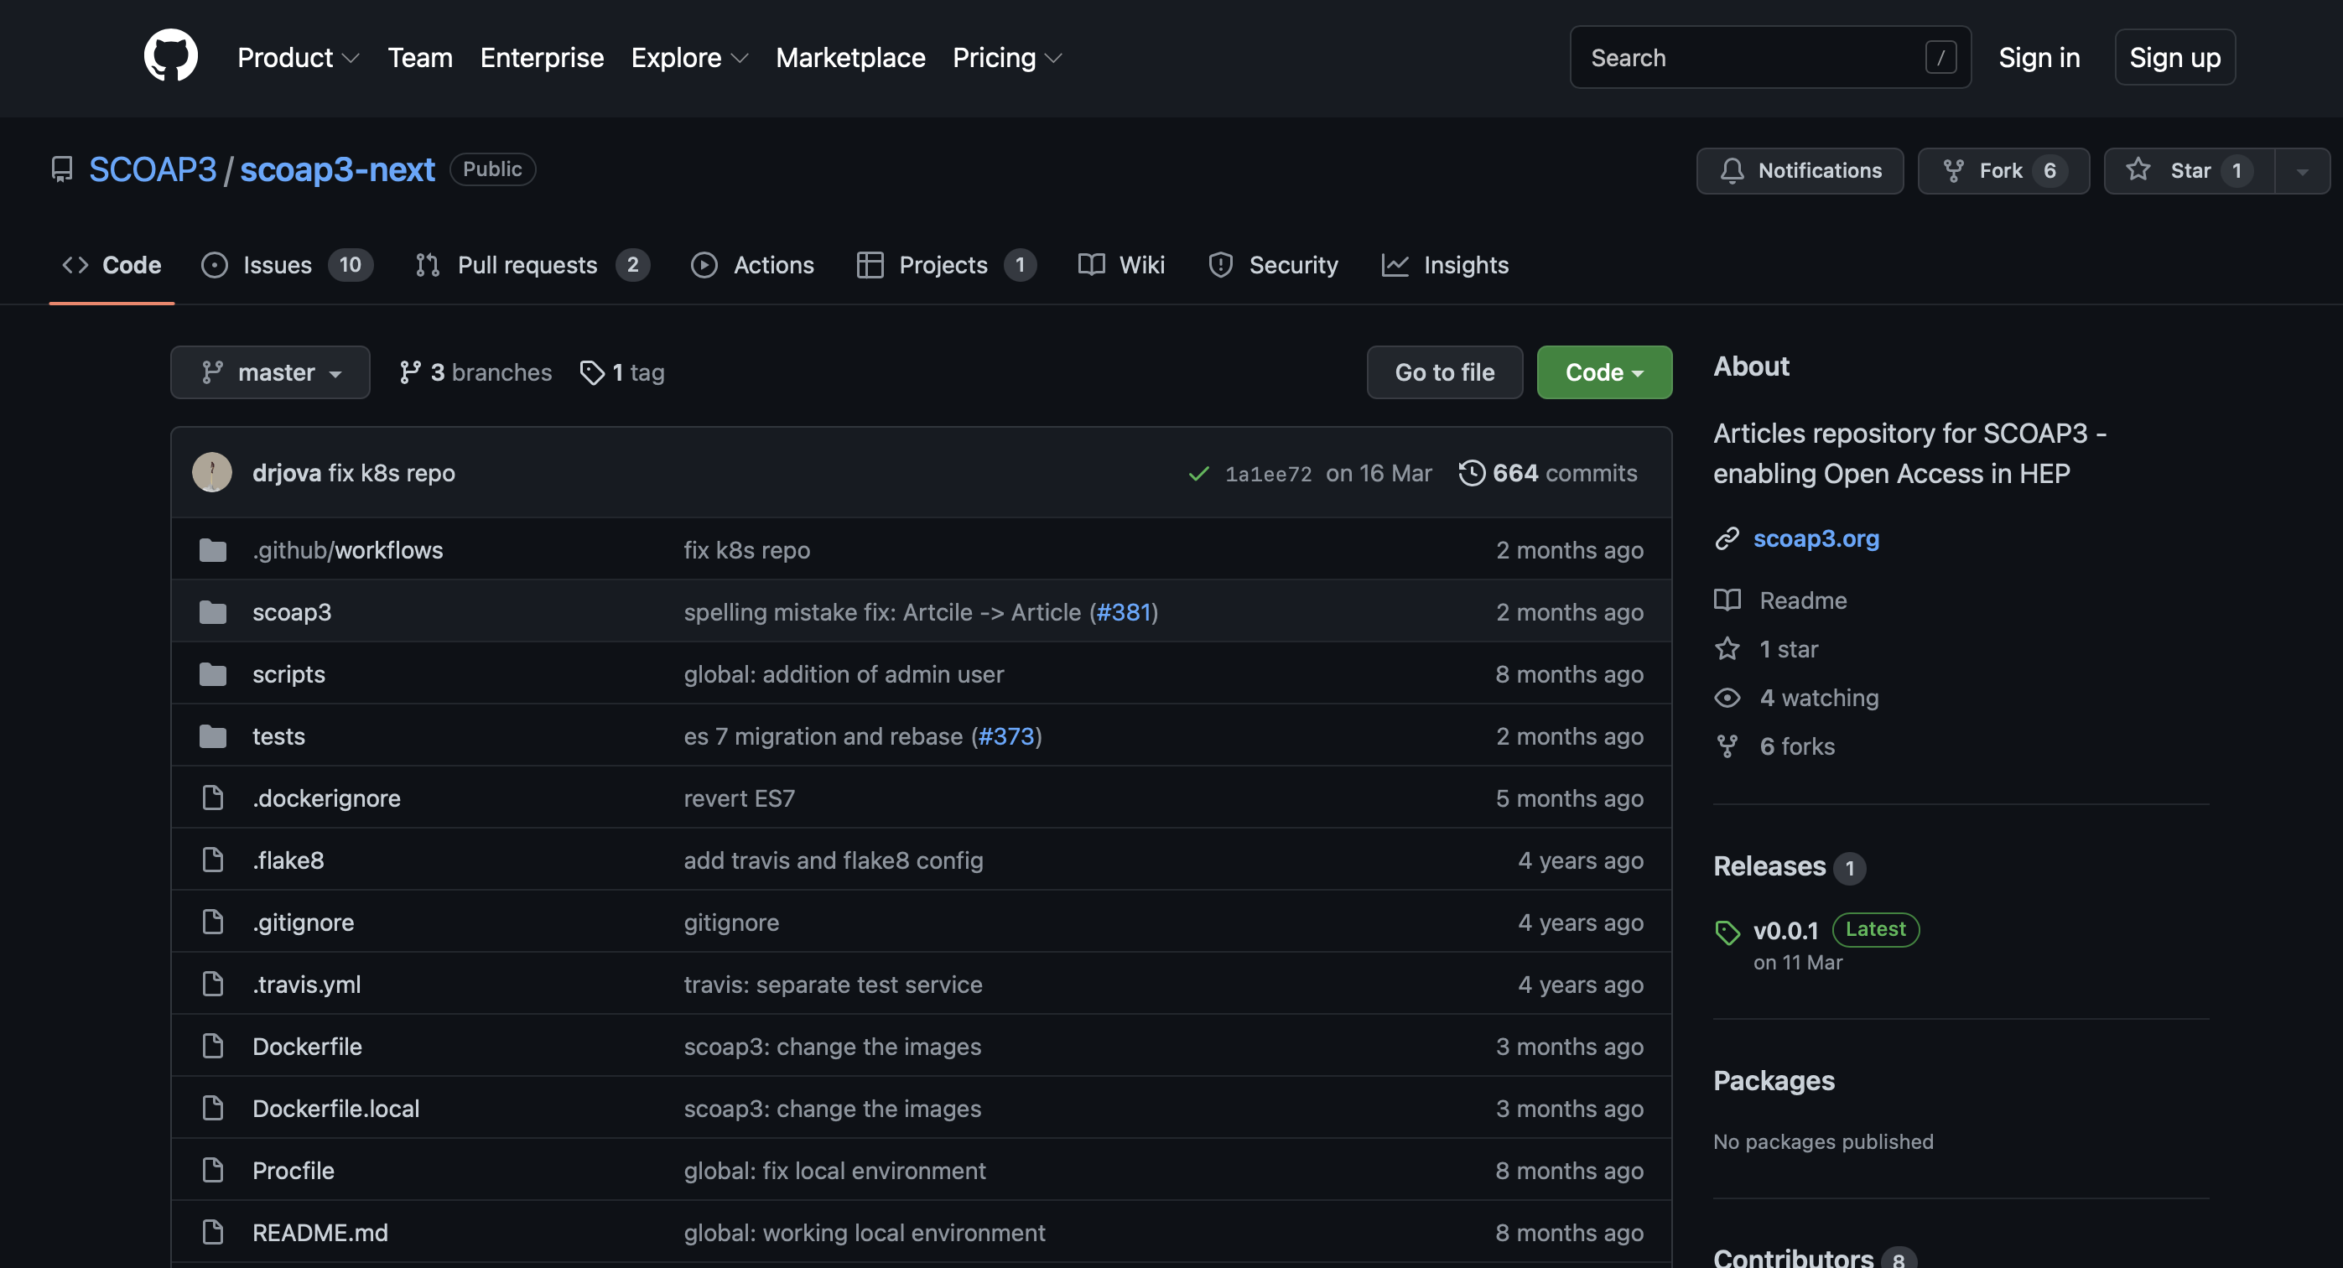
Task: Switch to the Issues tab
Action: (287, 266)
